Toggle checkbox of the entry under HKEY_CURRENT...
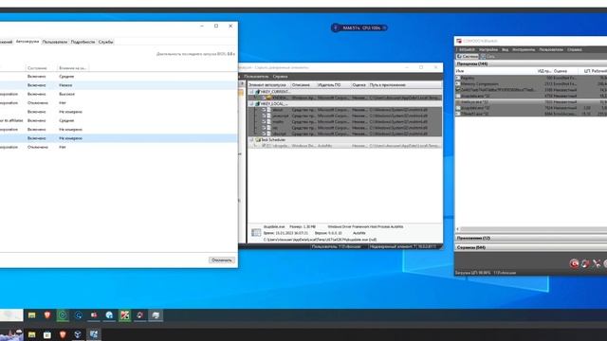607x341 pixels. click(264, 98)
